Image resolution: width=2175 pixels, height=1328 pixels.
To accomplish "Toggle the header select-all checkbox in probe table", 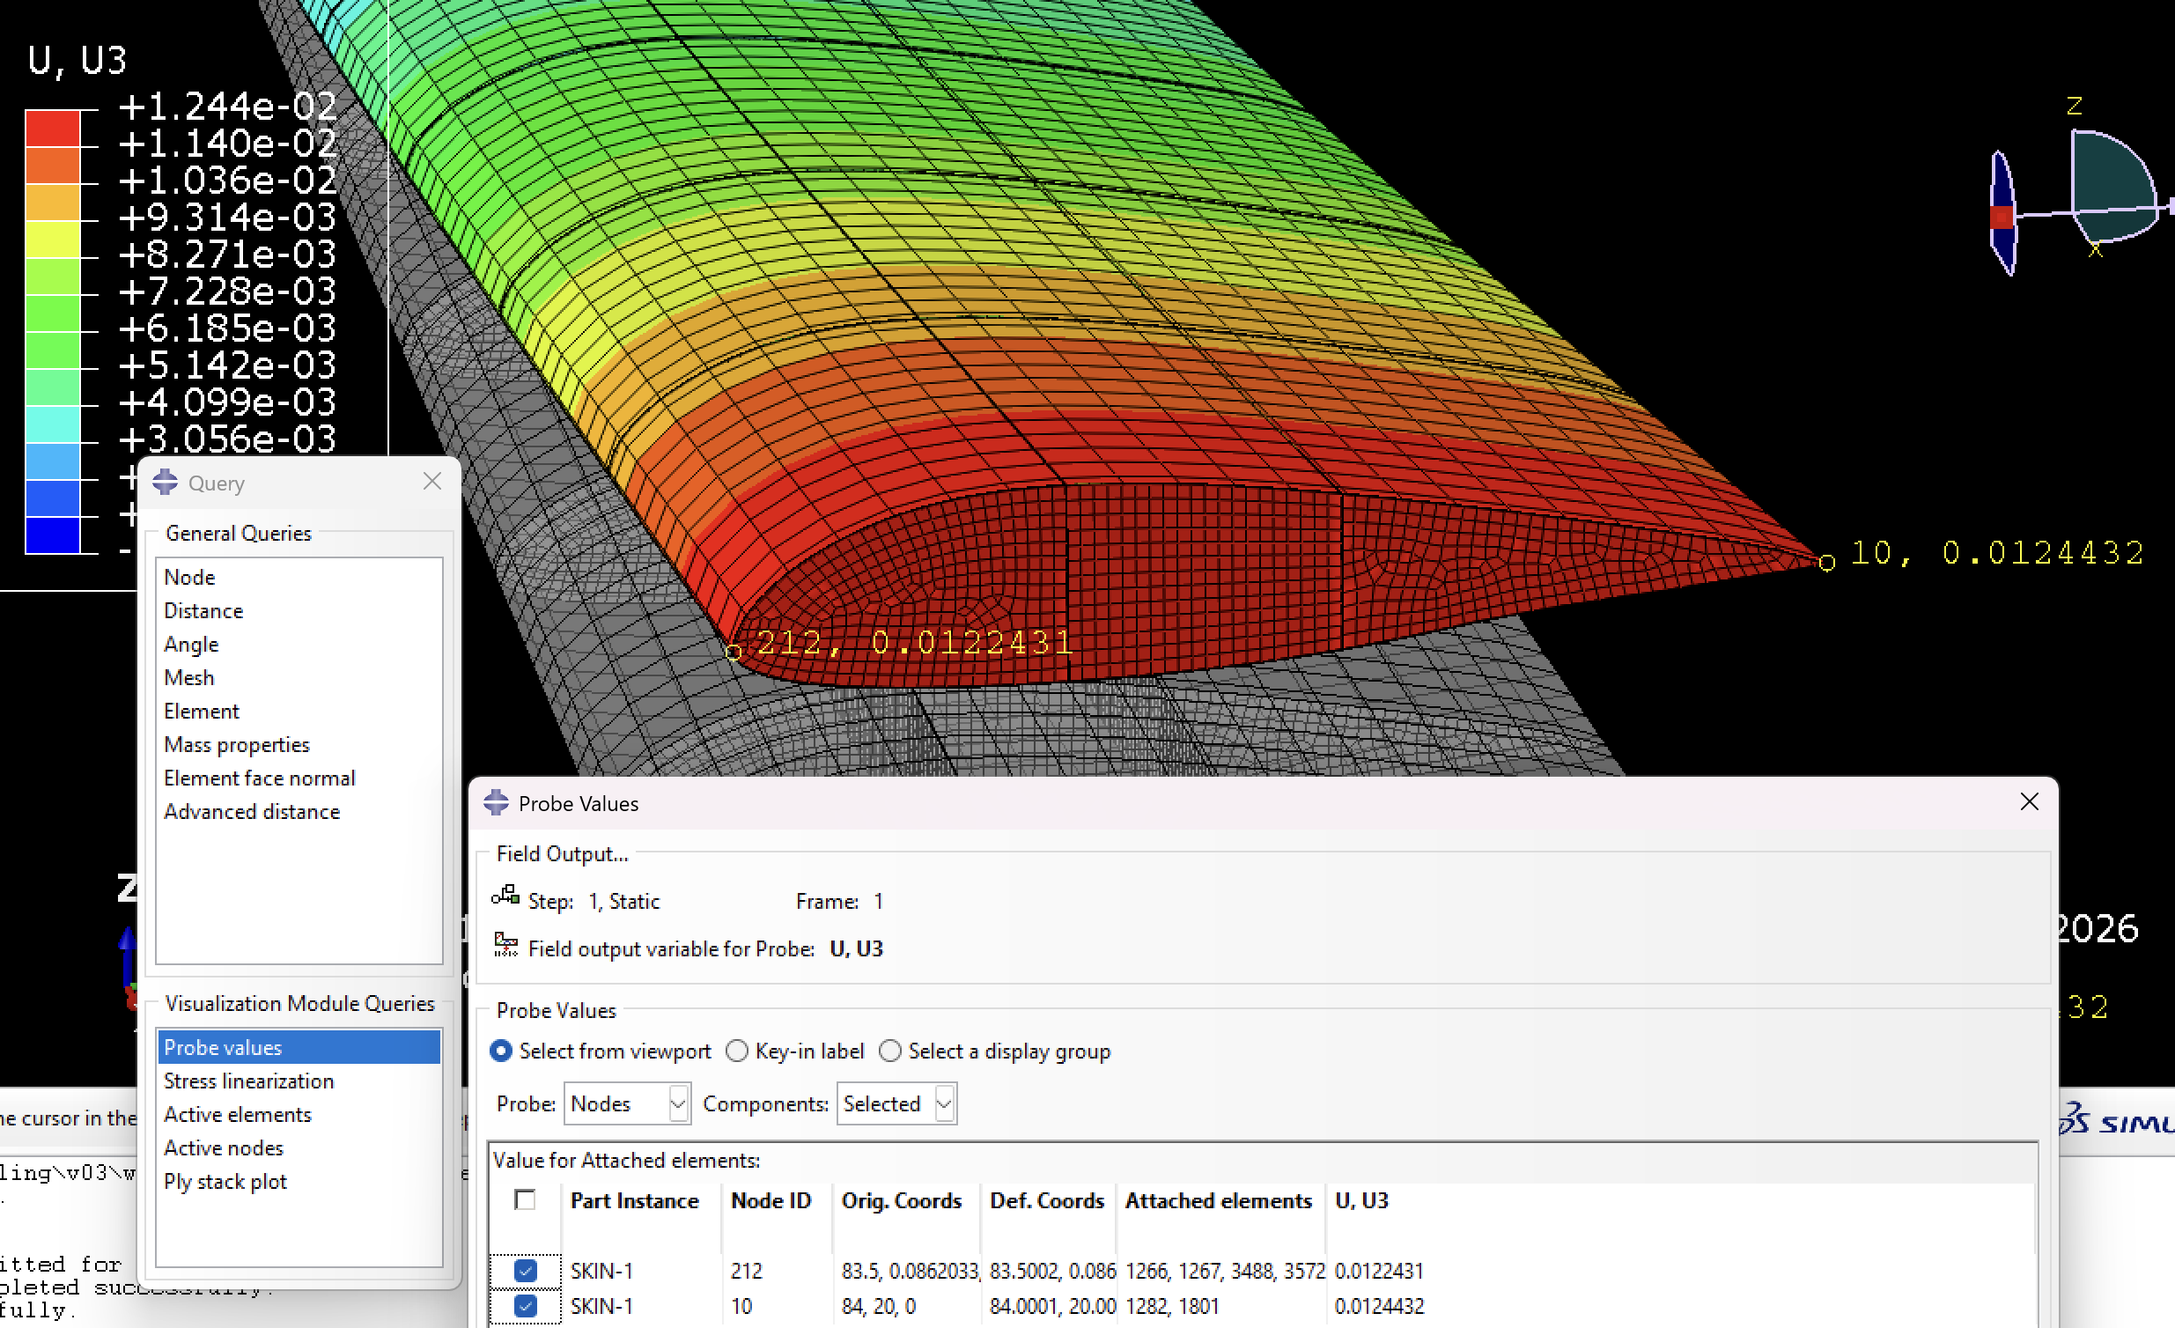I will (x=525, y=1200).
